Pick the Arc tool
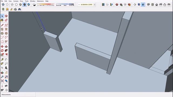 coord(2,37)
